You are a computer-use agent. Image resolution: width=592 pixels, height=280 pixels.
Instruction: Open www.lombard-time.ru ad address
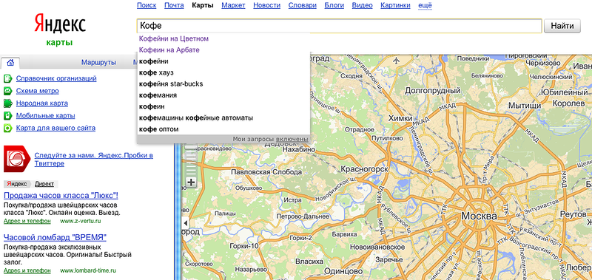(88, 270)
